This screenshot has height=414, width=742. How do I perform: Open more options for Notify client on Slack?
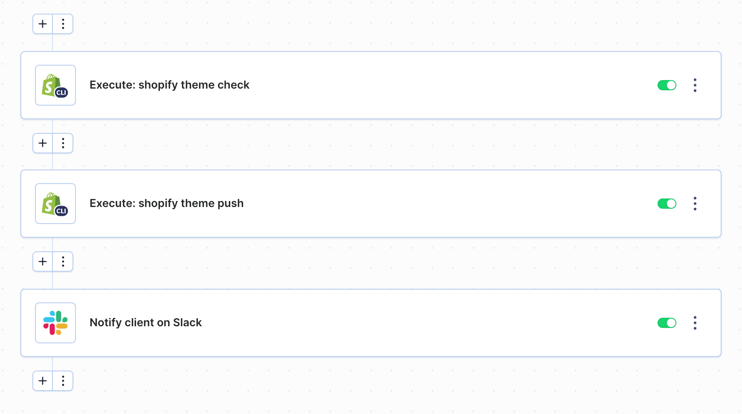coord(695,323)
